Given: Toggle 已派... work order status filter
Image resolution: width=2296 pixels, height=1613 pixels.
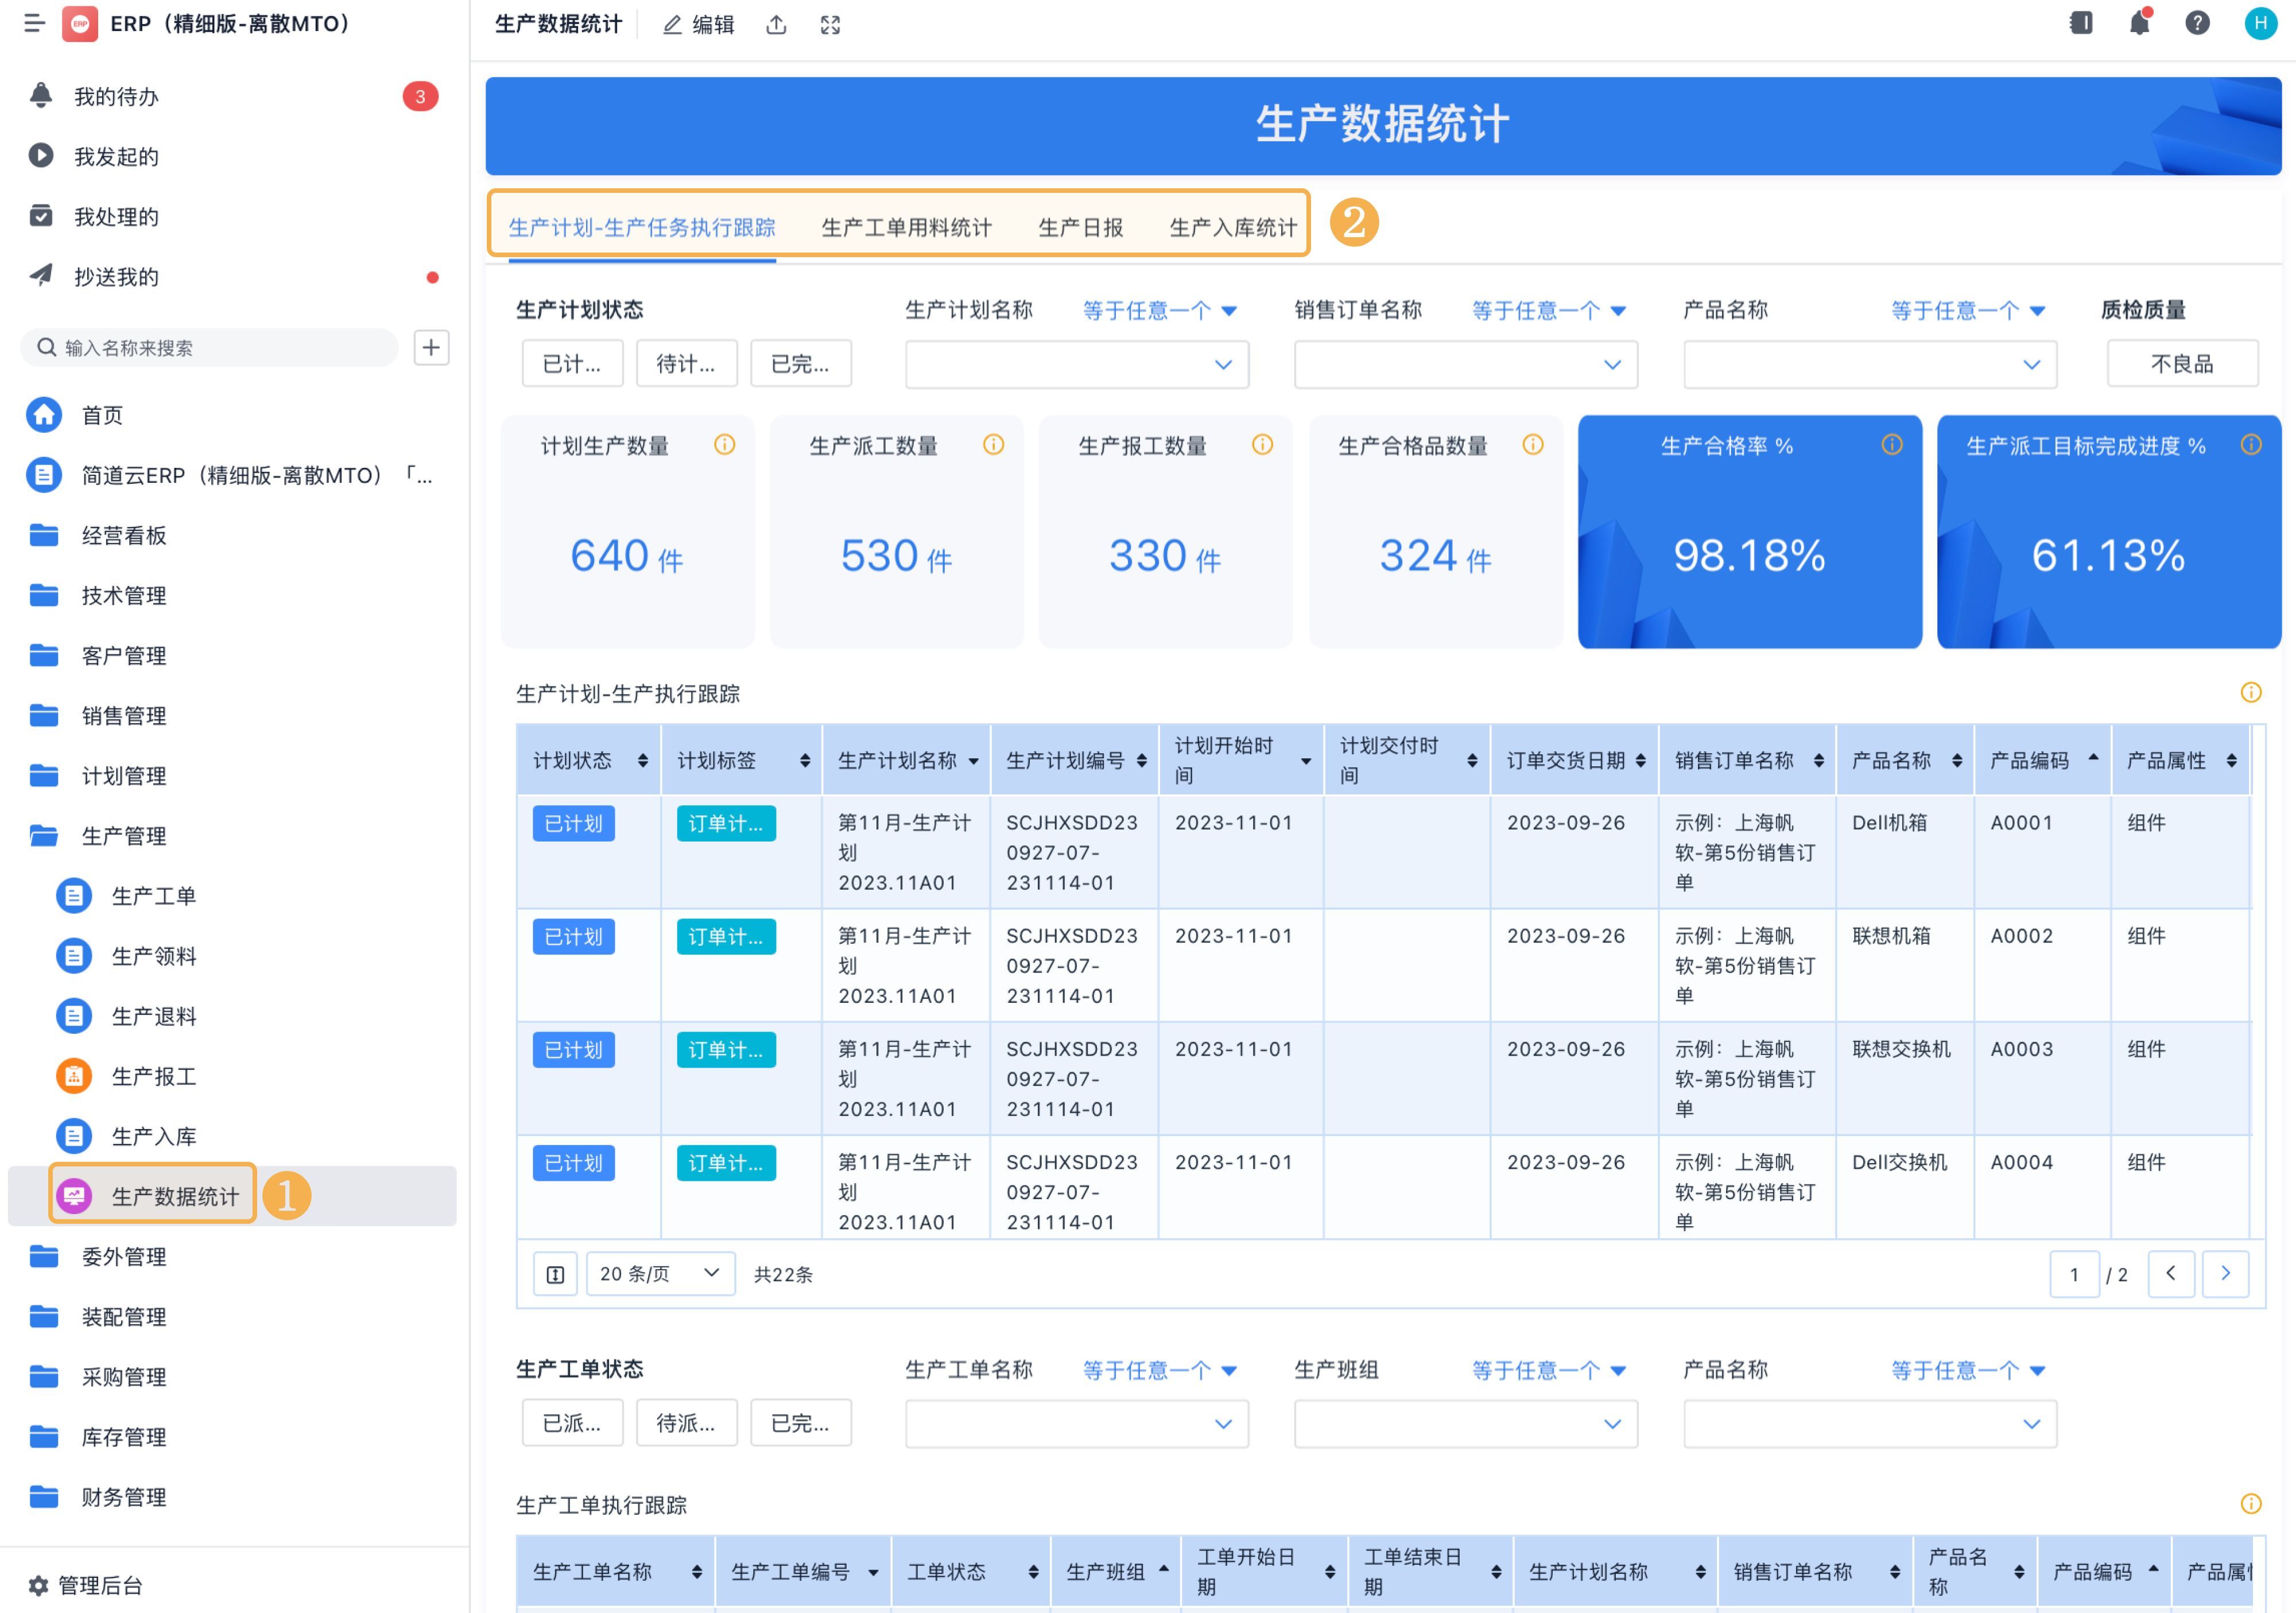Looking at the screenshot, I should tap(572, 1422).
